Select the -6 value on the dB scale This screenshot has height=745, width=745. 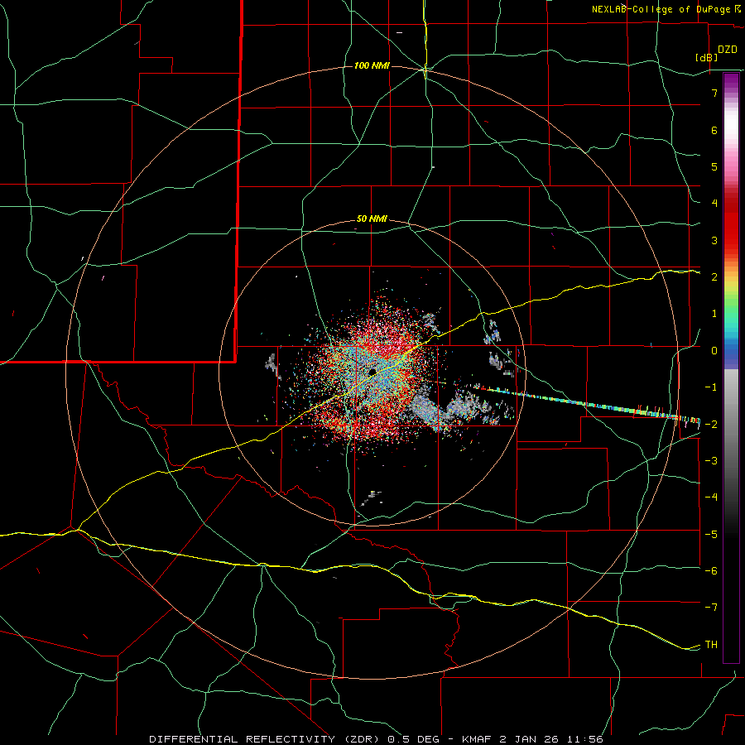tap(711, 571)
